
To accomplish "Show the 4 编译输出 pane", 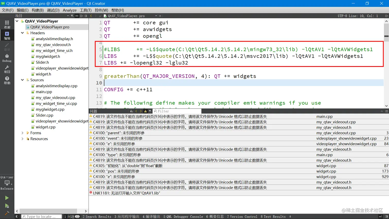I will point(152,217).
